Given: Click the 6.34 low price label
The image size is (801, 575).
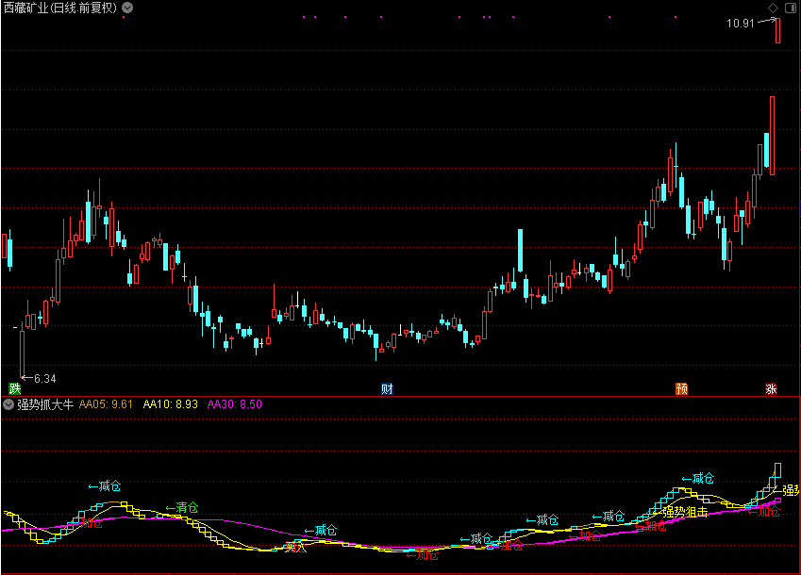Looking at the screenshot, I should (x=45, y=379).
